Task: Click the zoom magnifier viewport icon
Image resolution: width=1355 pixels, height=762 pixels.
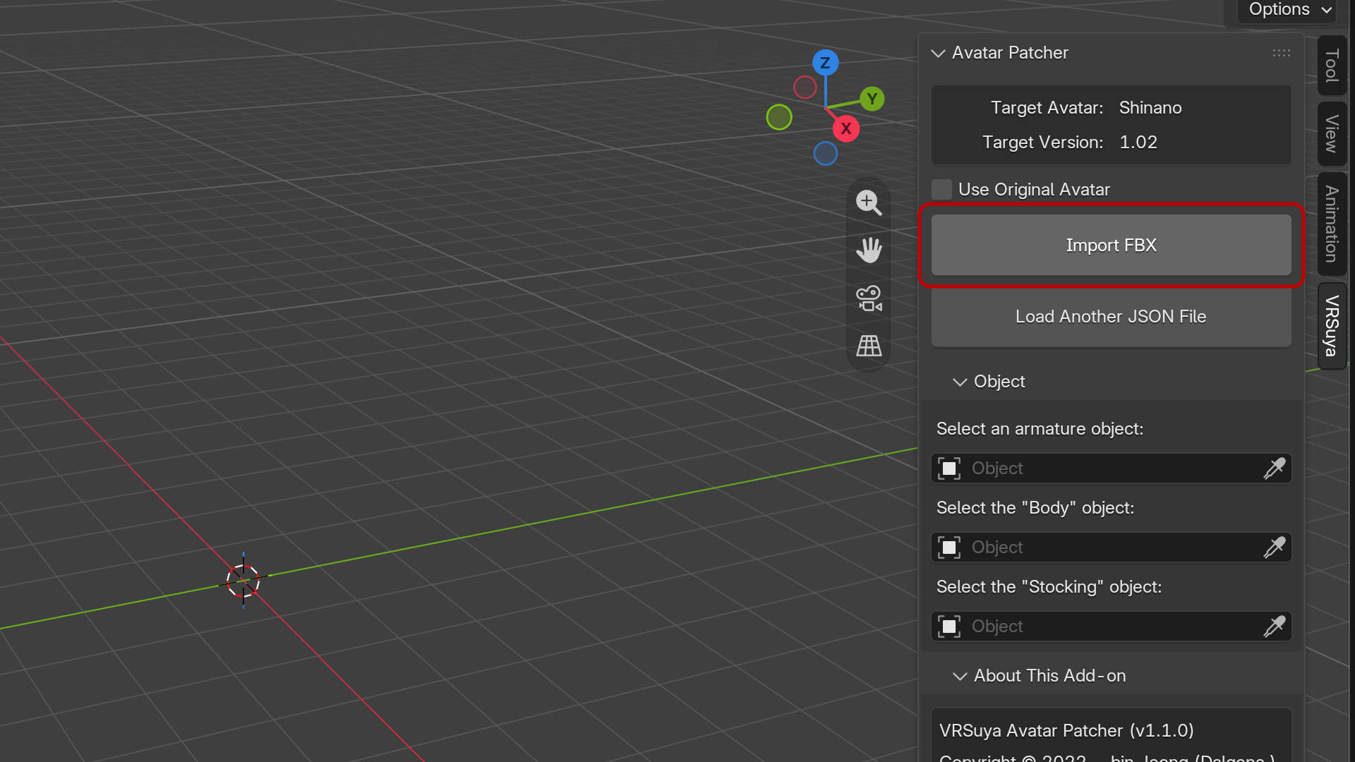Action: [x=869, y=202]
